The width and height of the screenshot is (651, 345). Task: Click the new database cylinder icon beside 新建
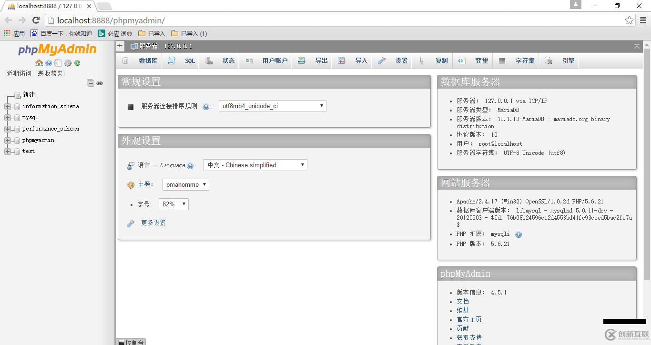pos(17,95)
